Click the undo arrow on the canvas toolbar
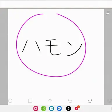 [70, 101]
